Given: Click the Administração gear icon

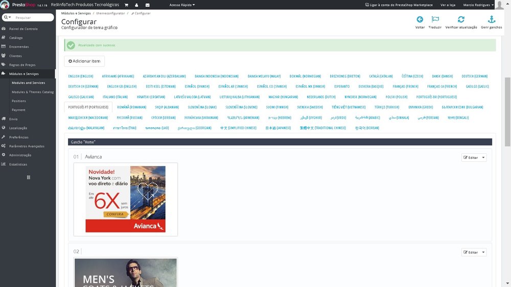Looking at the screenshot, I should [4, 155].
